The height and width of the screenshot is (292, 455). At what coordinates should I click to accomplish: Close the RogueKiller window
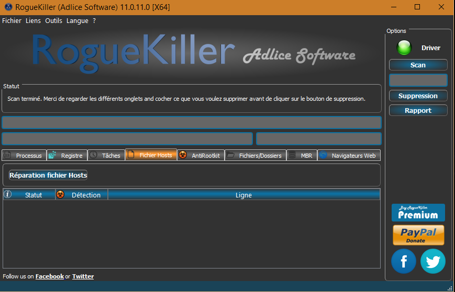(441, 7)
